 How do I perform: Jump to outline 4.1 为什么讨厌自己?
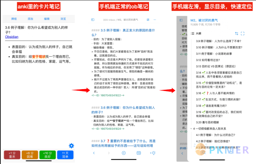tap(215, 135)
